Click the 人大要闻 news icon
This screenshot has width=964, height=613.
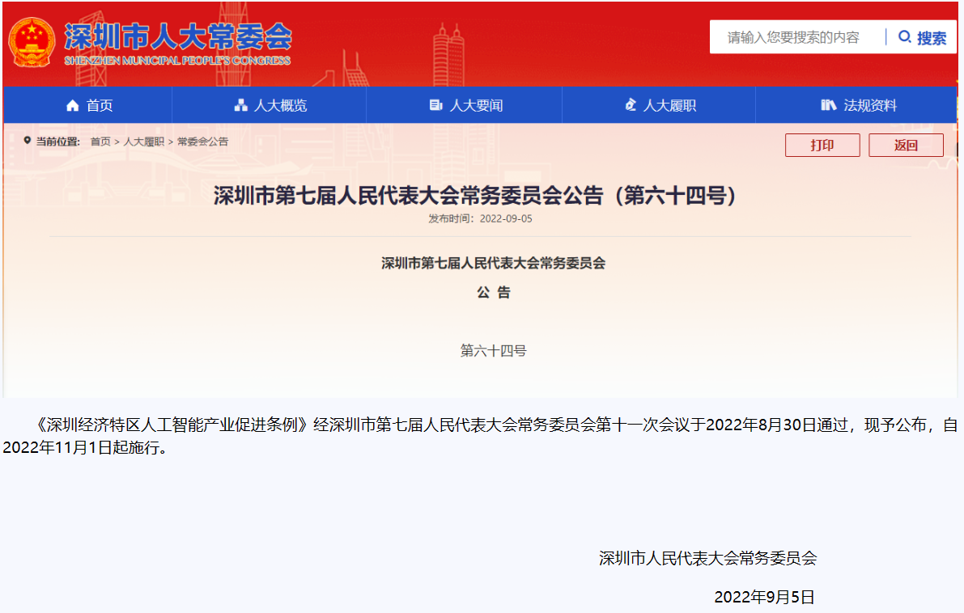point(436,105)
